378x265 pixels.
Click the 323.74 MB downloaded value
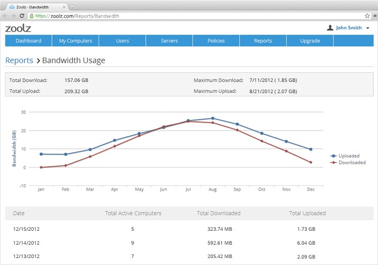[x=220, y=229]
